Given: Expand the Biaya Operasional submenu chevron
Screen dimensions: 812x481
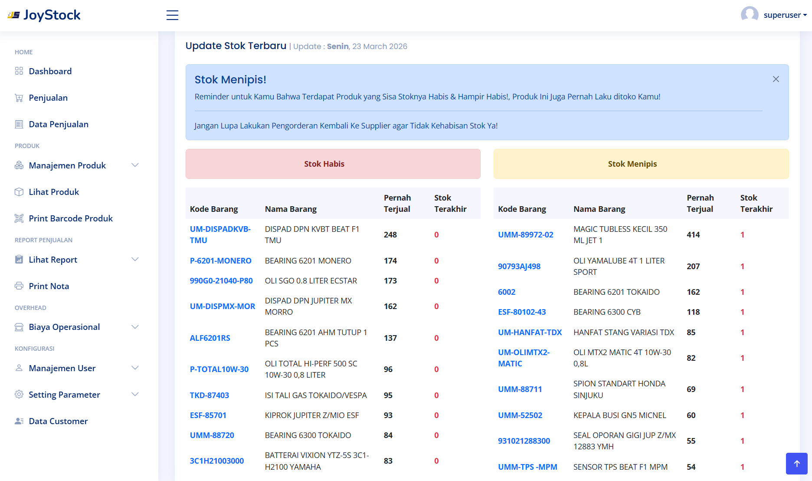Looking at the screenshot, I should pos(135,327).
